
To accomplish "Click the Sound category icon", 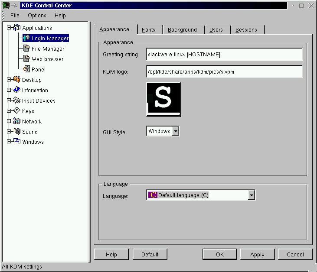I will (x=17, y=131).
